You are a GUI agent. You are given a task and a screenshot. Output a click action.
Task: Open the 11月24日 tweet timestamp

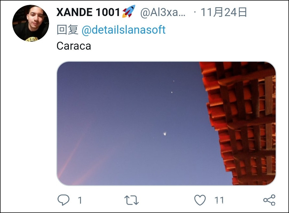click(x=224, y=12)
